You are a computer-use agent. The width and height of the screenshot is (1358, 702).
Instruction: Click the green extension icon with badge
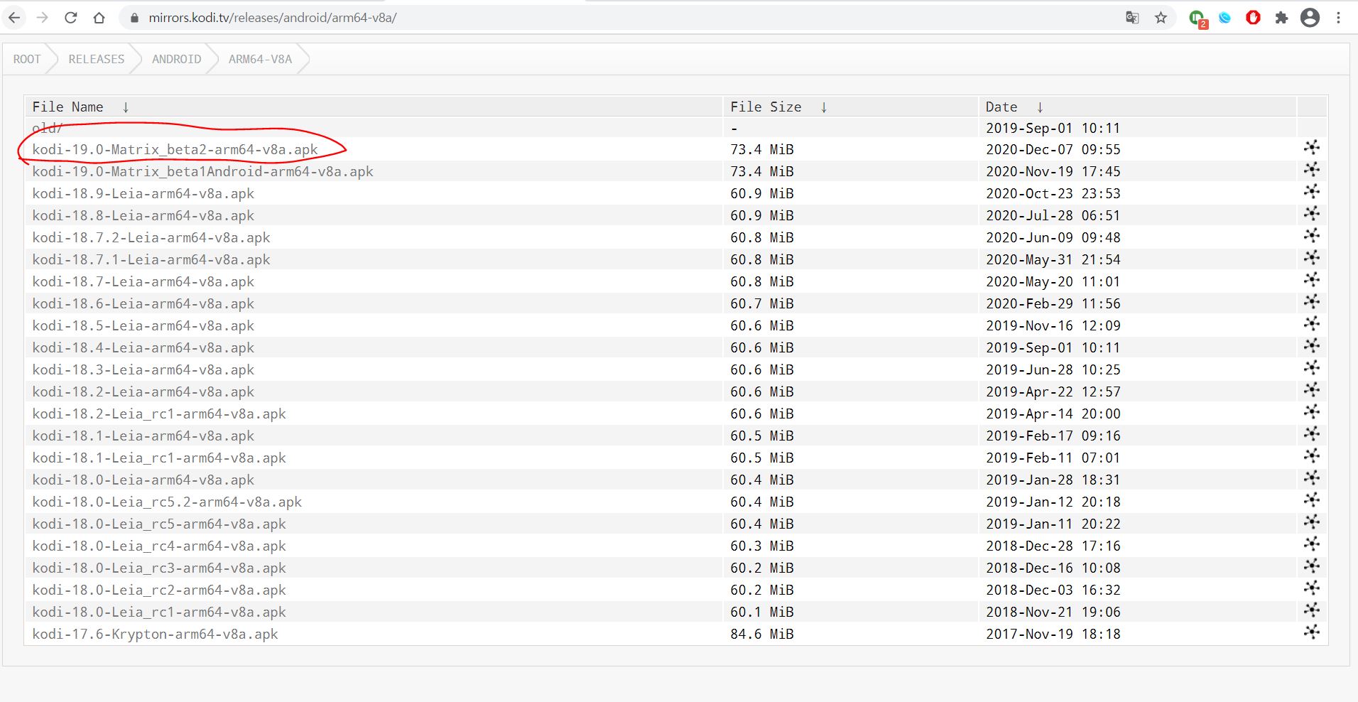[x=1198, y=18]
